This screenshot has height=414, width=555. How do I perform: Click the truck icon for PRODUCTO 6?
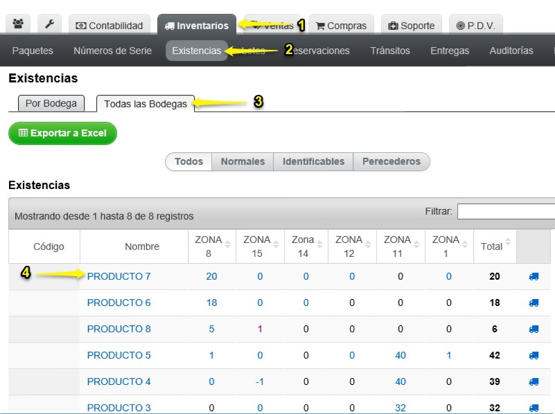click(534, 303)
